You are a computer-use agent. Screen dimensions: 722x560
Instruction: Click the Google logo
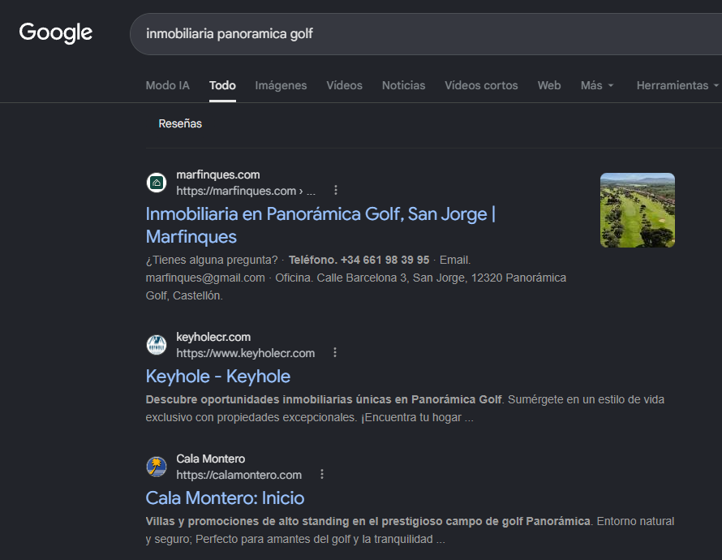coord(56,32)
